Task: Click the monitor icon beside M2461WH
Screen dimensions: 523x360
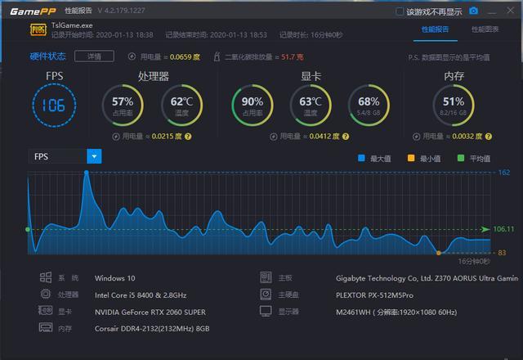Action: coord(266,311)
